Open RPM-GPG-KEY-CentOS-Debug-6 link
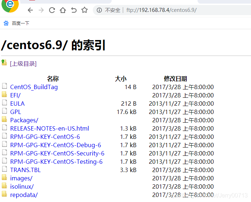The image size is (251, 202). tap(56, 145)
